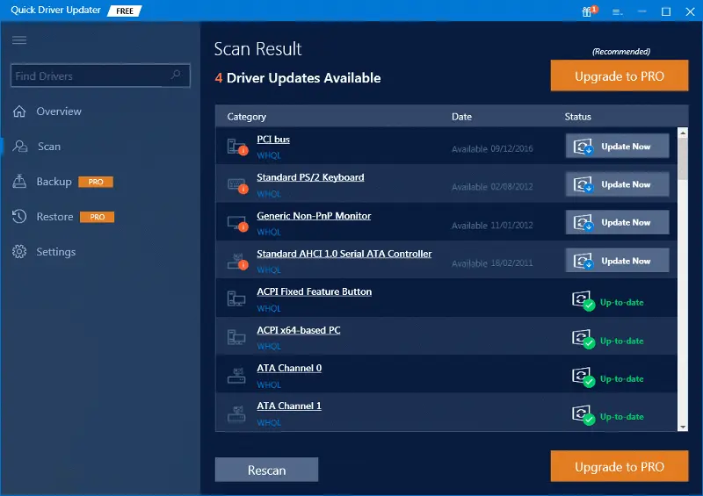The height and width of the screenshot is (496, 703).
Task: Click the driver list scrollbar thumb
Action: pos(683,159)
